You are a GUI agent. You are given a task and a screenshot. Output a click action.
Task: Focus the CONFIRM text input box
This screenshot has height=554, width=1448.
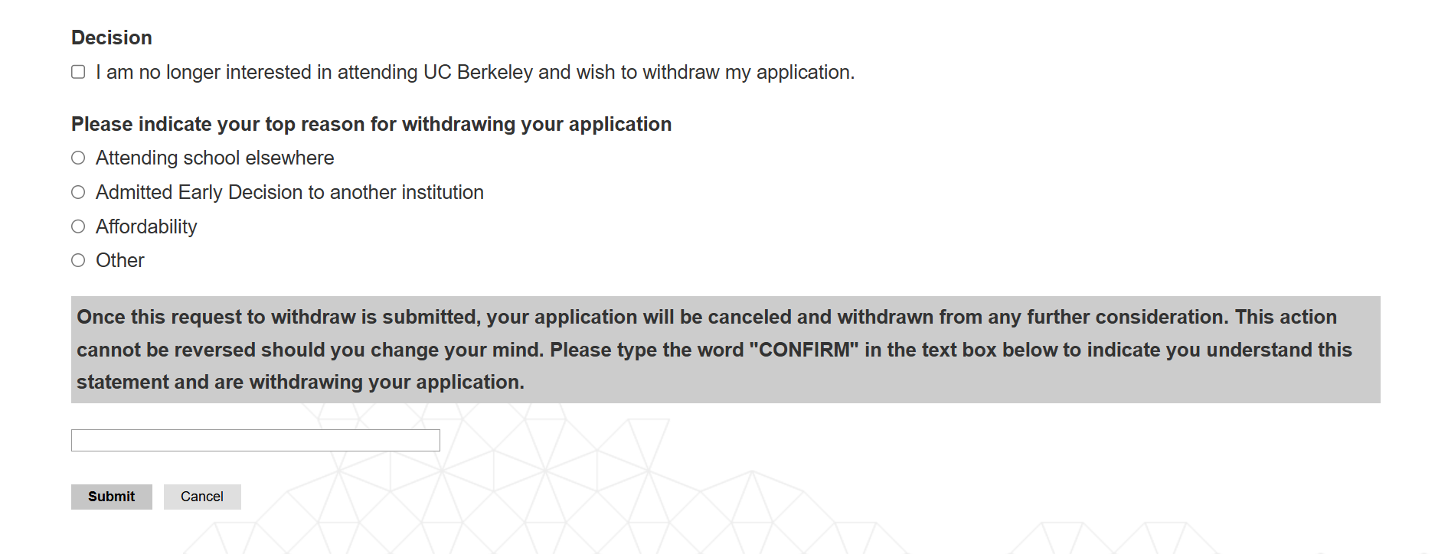click(x=255, y=440)
